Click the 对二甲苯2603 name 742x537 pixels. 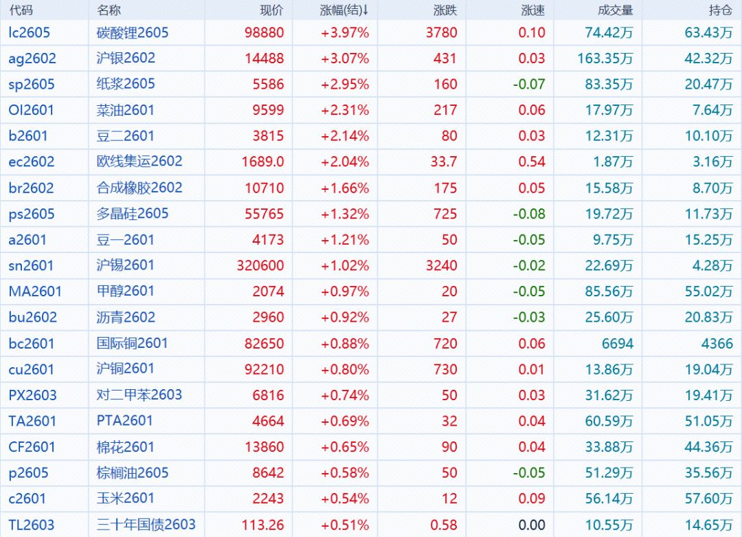tap(139, 395)
